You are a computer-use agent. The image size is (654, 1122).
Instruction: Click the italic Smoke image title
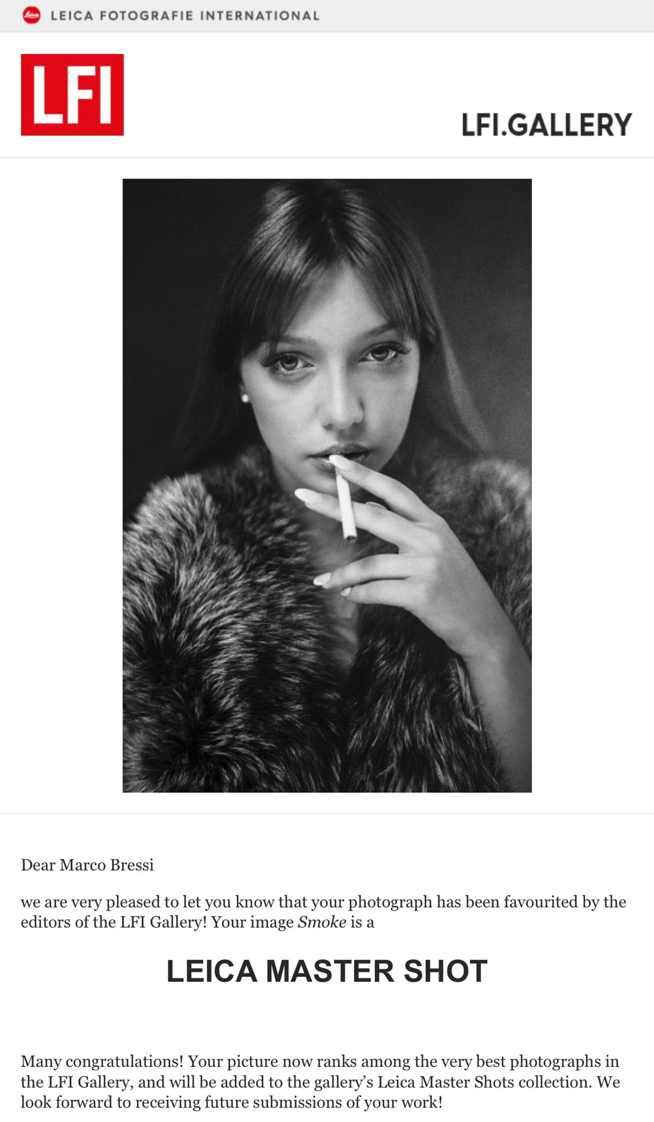[x=322, y=922]
